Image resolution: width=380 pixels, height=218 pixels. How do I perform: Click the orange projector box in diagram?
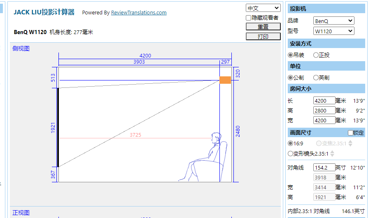[x=225, y=80]
